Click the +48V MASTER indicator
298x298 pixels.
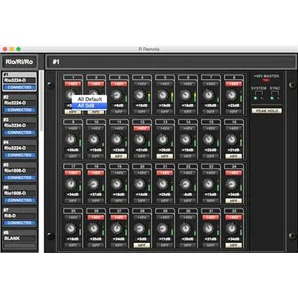266,80
